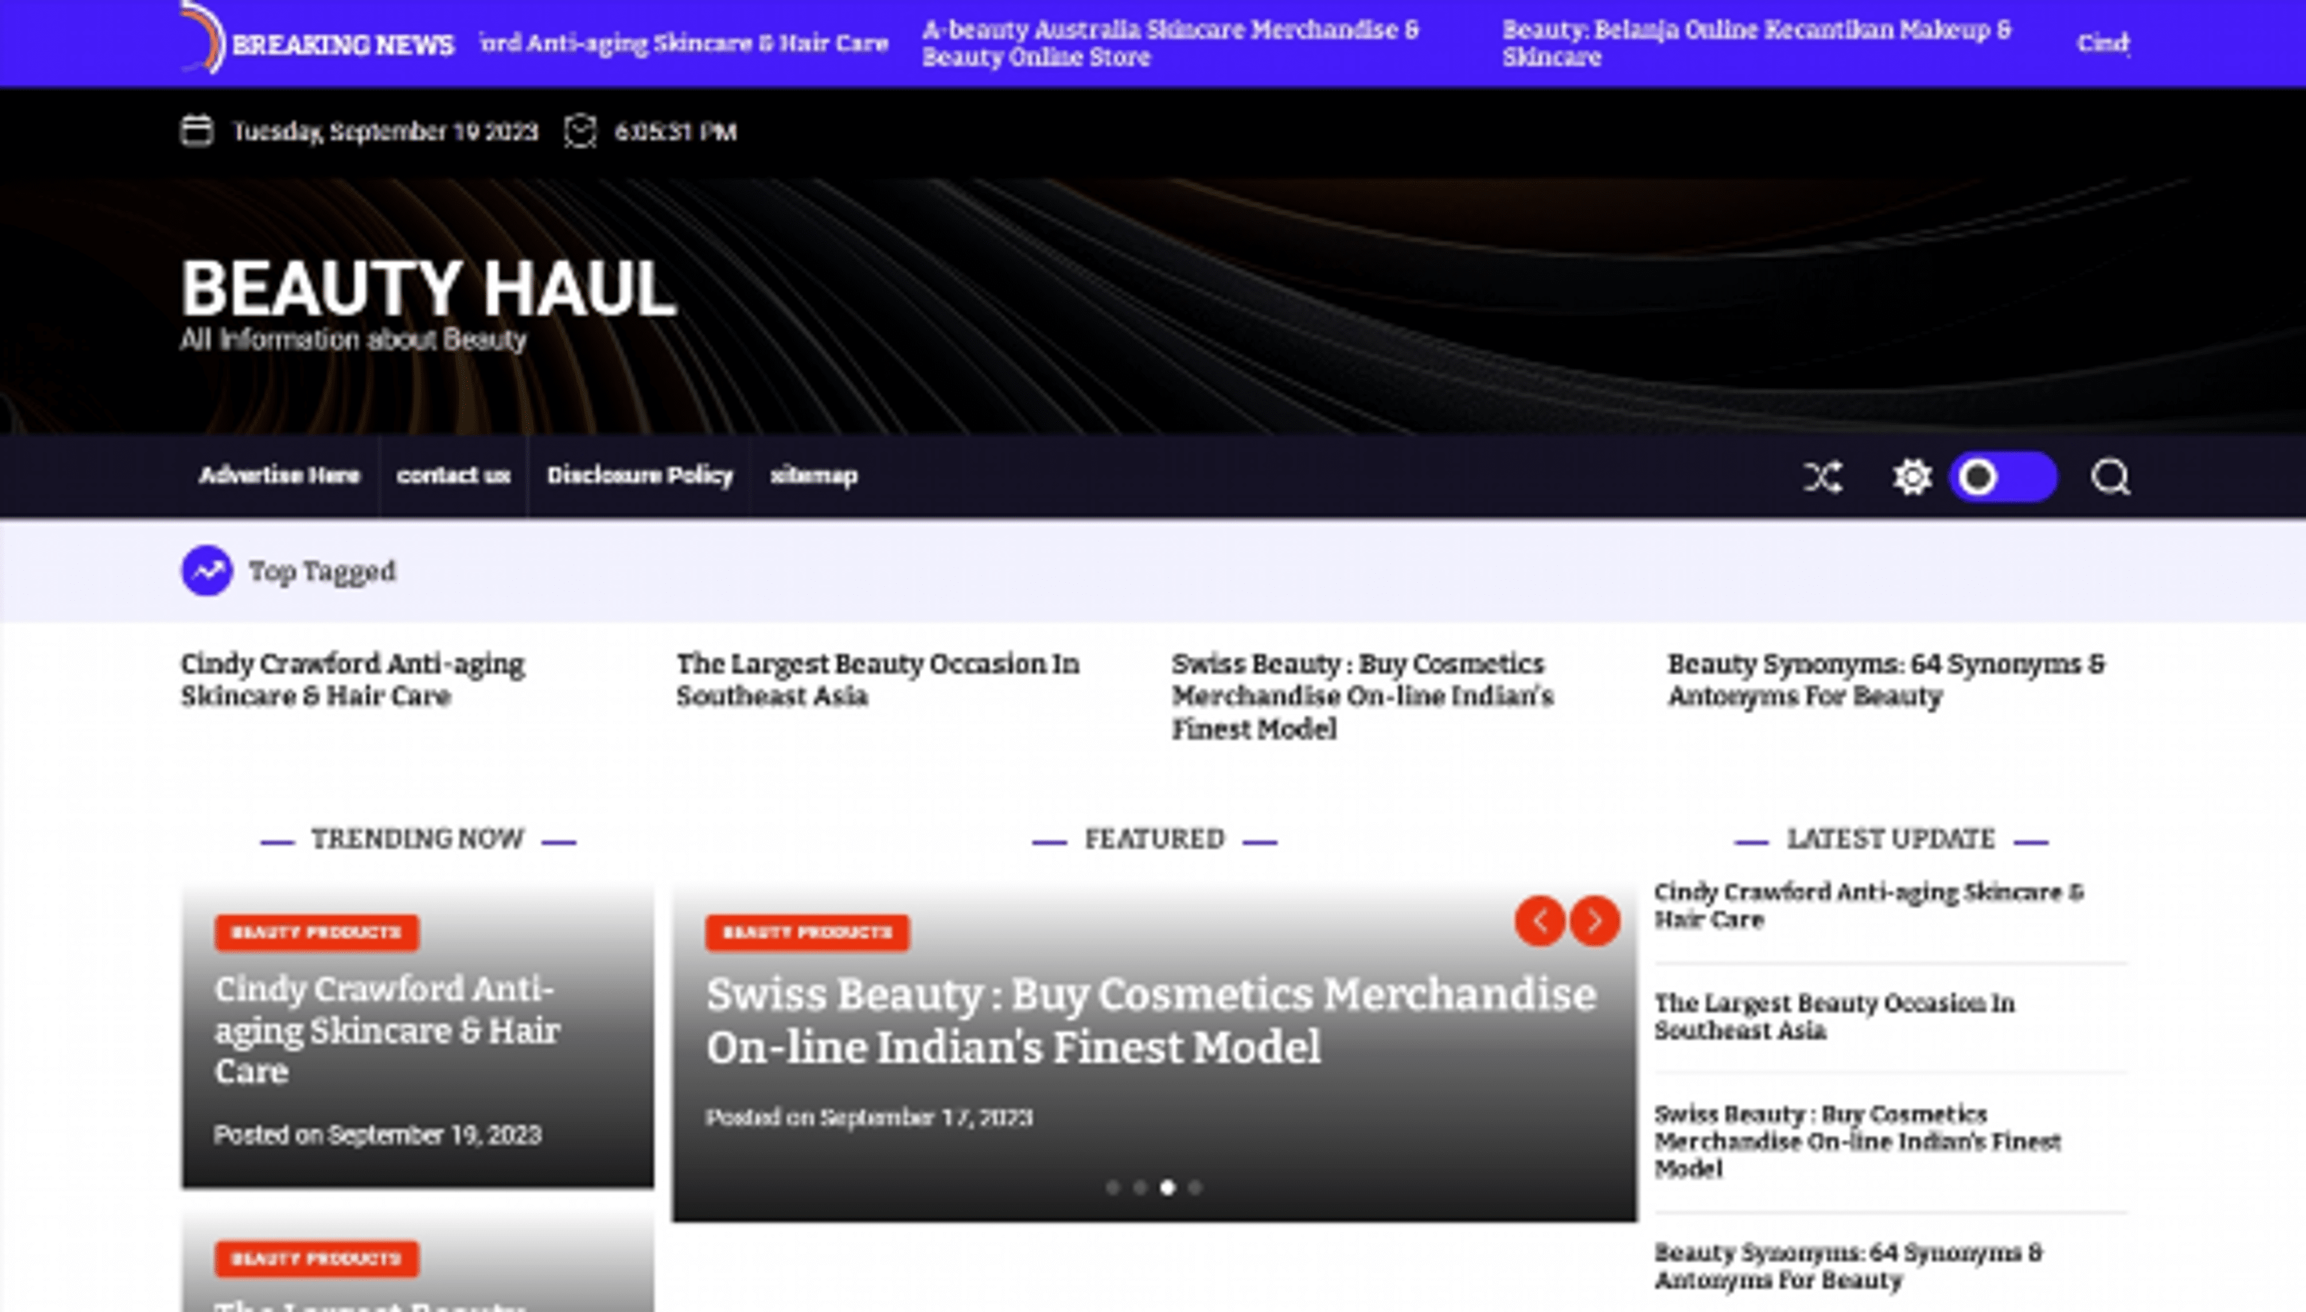Open the Cindy Crawford Anti-aging Skincare article

click(x=353, y=681)
